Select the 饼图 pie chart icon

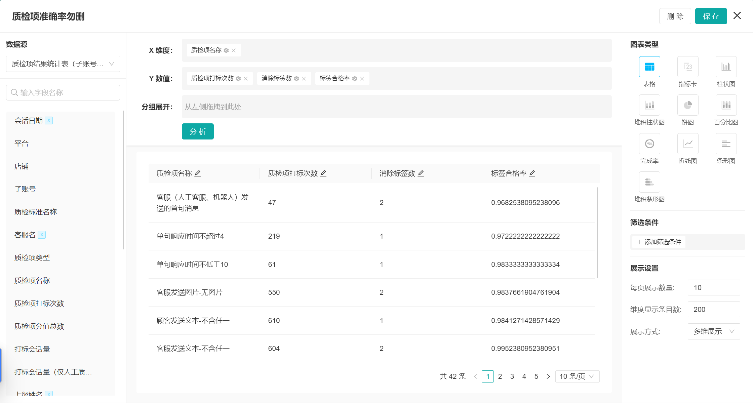(687, 105)
